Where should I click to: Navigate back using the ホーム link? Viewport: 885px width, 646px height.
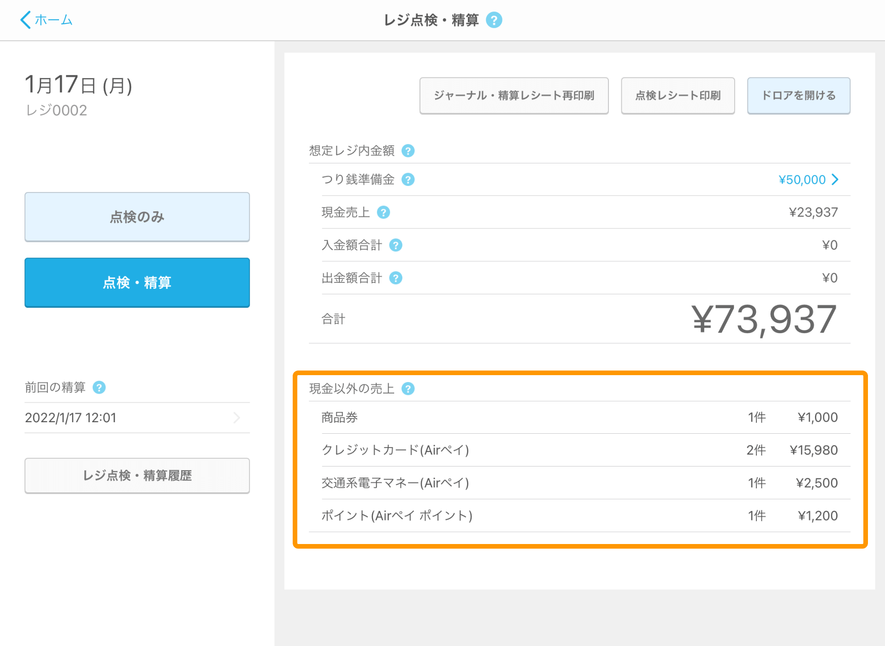(x=46, y=20)
